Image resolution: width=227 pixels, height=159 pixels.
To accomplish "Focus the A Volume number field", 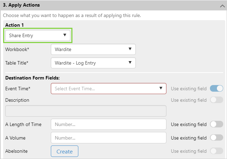I will click(109, 138).
